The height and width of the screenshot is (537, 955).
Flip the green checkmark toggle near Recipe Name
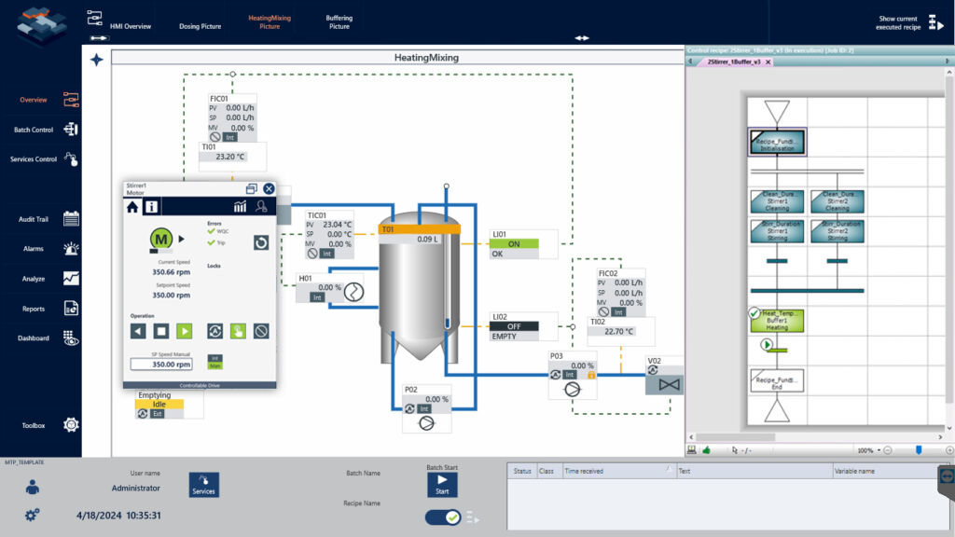441,516
